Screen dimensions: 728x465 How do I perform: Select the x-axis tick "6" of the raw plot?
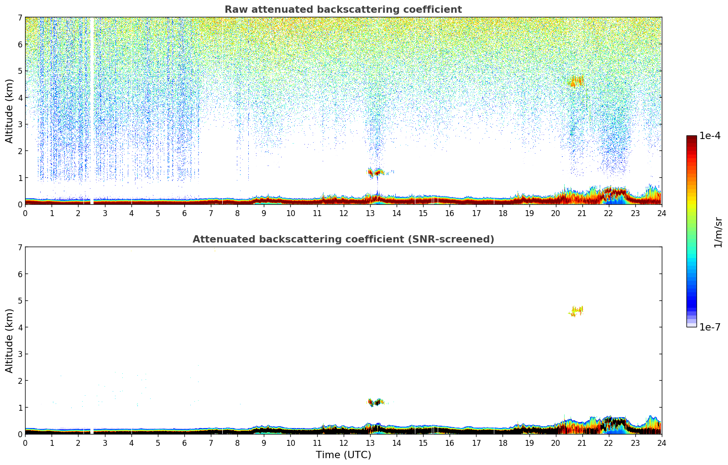(184, 213)
